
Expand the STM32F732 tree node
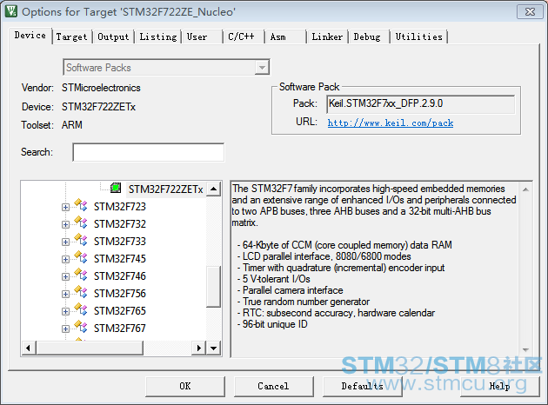coord(65,224)
